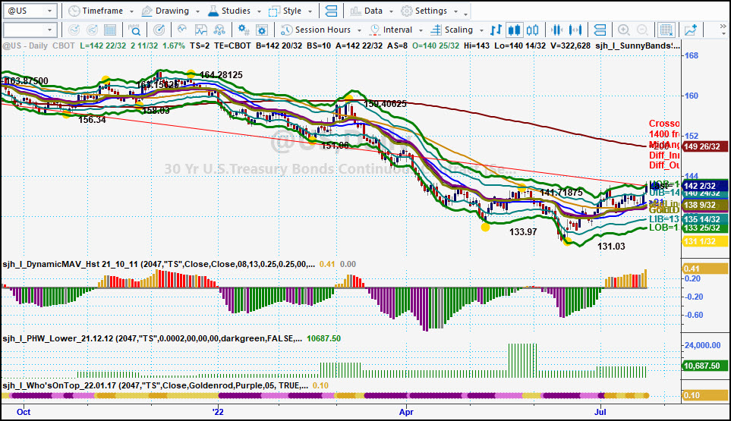Expand the Settings dropdown arrow

pyautogui.click(x=455, y=11)
